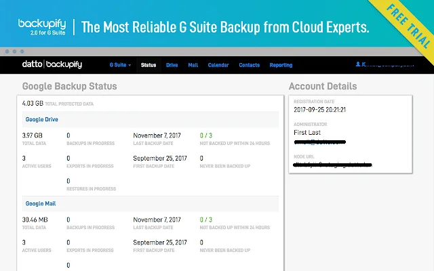Click the Google Drive Active Users label
Viewport: 434px width, 271px height.
tap(37, 166)
